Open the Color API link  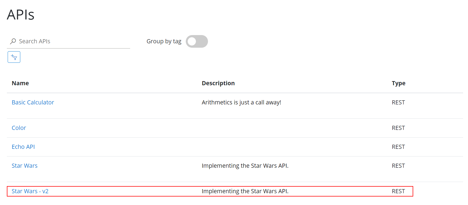(19, 128)
